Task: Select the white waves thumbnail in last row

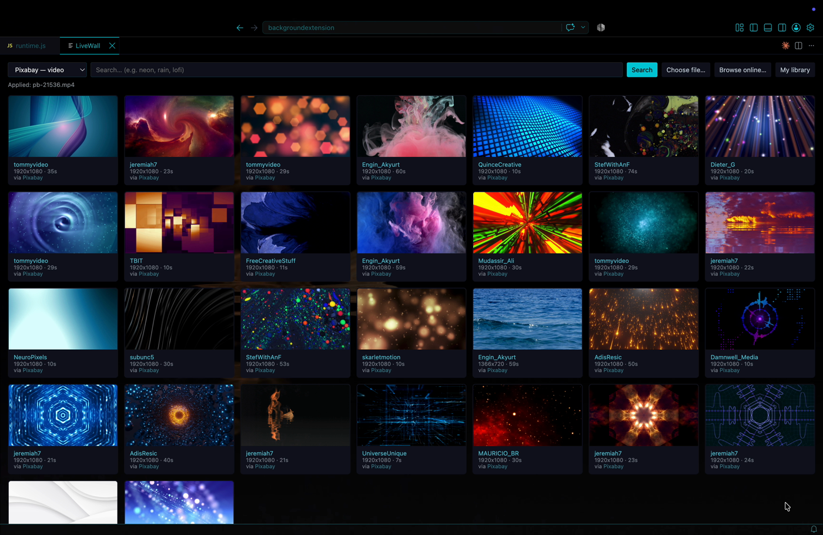Action: pyautogui.click(x=63, y=503)
